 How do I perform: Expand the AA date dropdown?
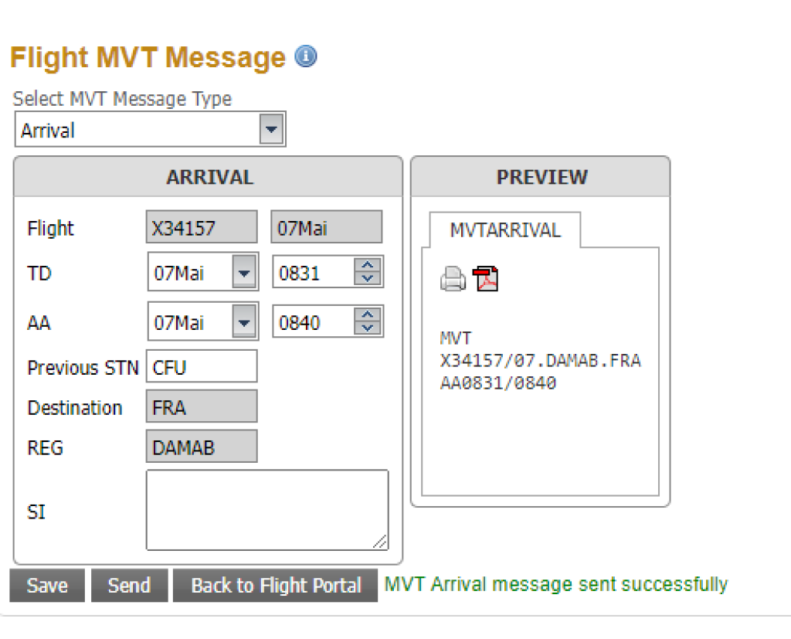point(244,322)
